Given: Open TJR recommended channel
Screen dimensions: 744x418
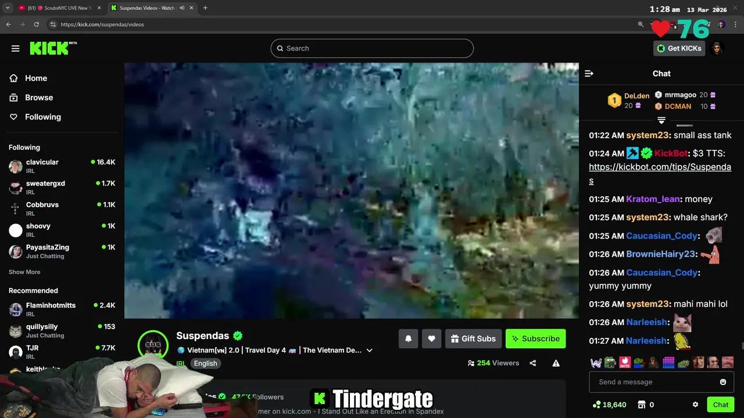Looking at the screenshot, I should pos(62,351).
